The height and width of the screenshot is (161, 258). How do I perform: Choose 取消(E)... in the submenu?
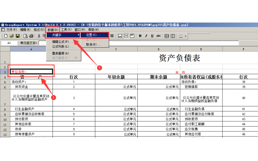pyautogui.click(x=94, y=44)
